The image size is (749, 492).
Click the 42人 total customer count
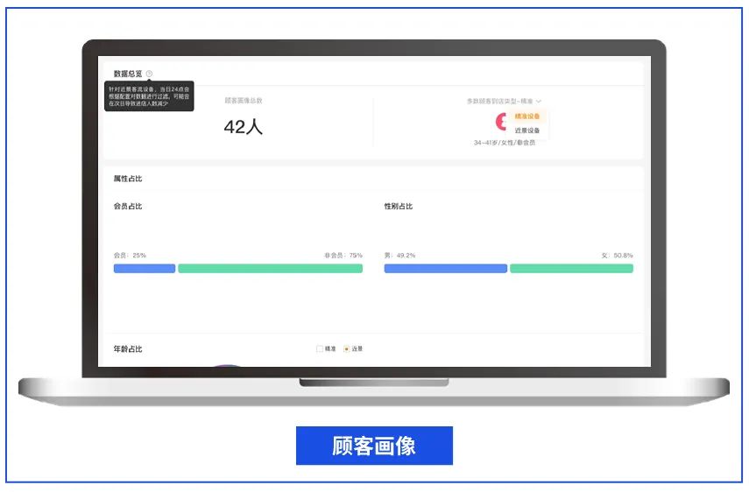coord(244,127)
